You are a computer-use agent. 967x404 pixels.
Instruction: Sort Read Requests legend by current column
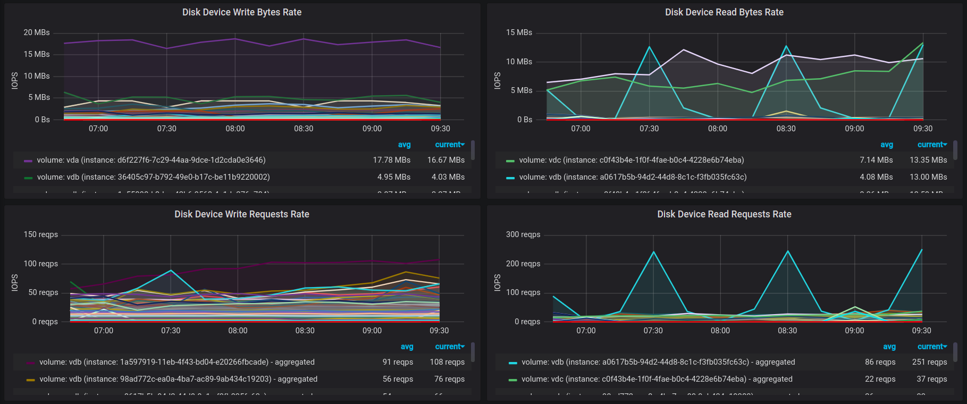(x=932, y=347)
